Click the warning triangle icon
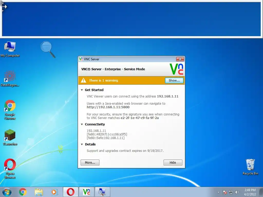 (x=83, y=80)
